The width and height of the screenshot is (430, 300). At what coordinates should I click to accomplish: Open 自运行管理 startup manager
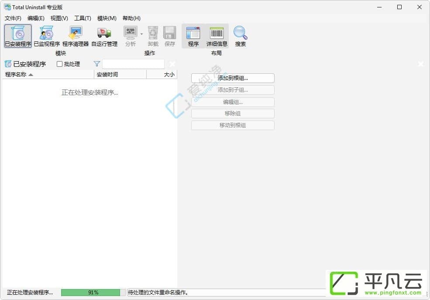[x=104, y=36]
